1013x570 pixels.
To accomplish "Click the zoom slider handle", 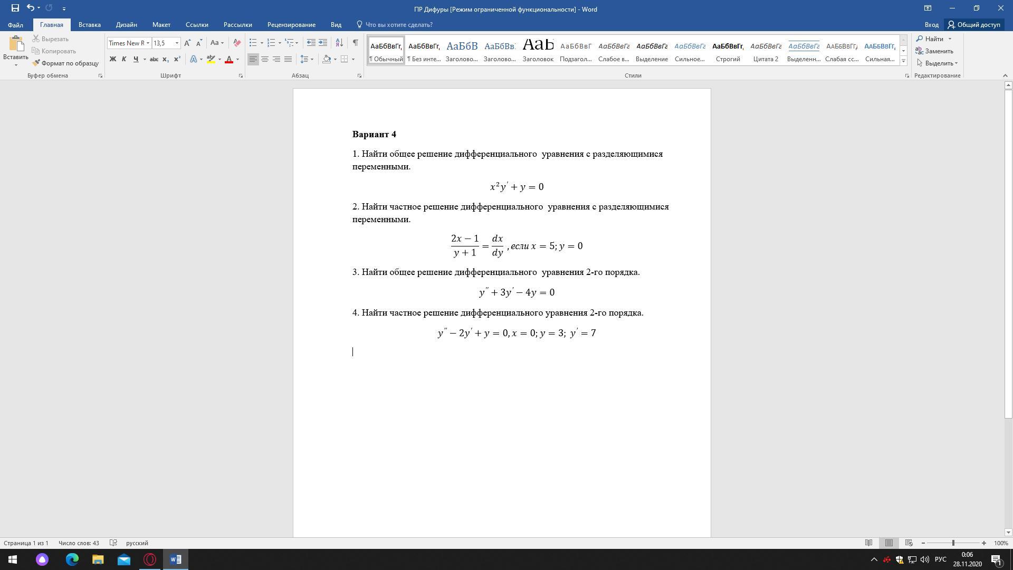I will pyautogui.click(x=953, y=543).
